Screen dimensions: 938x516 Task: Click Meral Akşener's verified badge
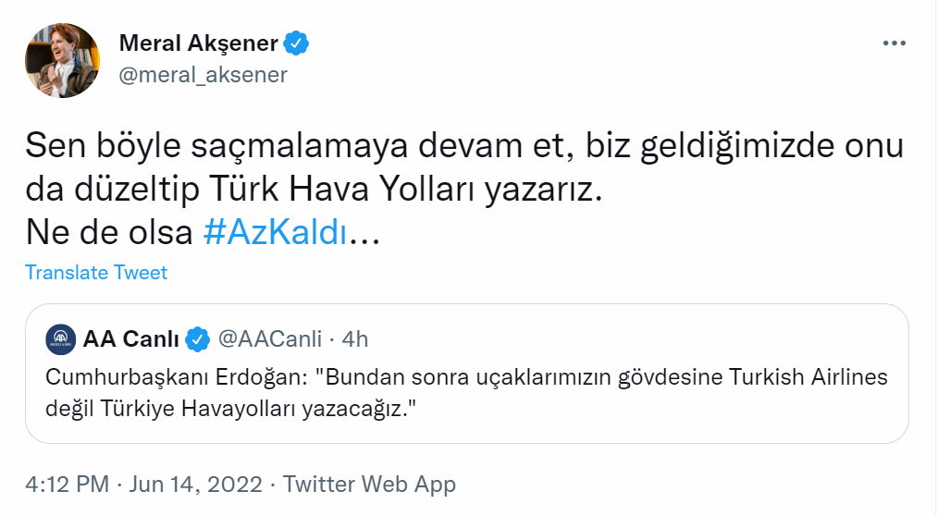(x=296, y=43)
